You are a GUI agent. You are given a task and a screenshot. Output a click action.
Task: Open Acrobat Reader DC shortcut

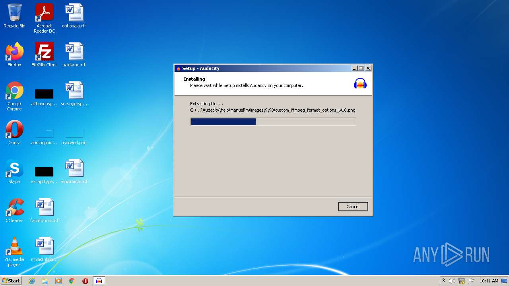coord(44,18)
